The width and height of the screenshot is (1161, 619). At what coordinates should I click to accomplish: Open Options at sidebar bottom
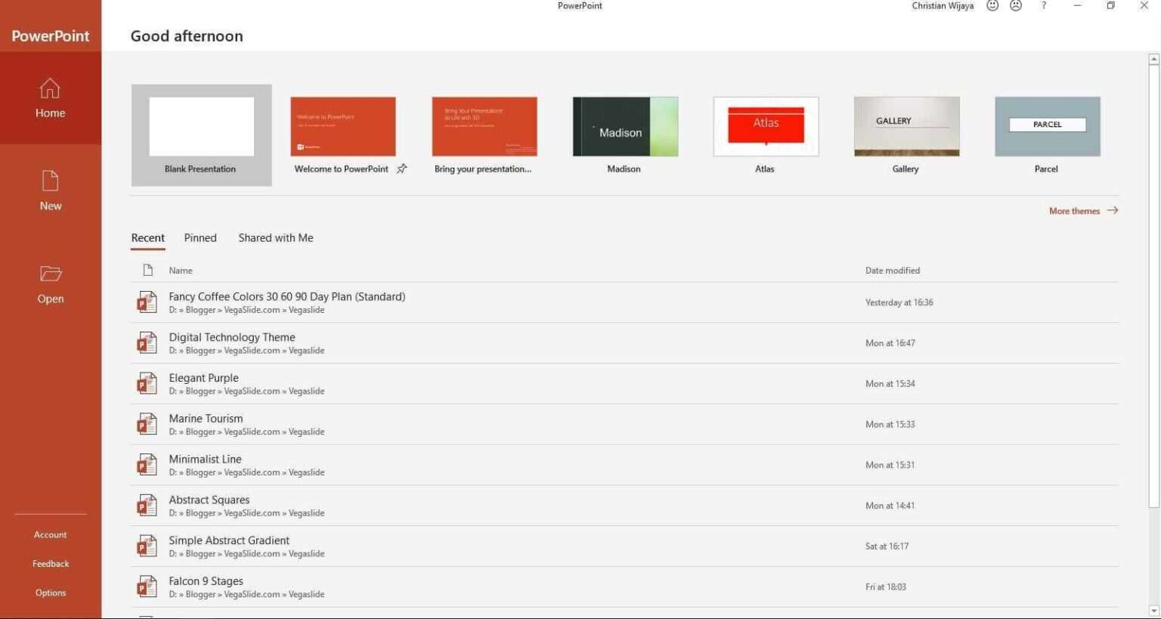(x=50, y=593)
